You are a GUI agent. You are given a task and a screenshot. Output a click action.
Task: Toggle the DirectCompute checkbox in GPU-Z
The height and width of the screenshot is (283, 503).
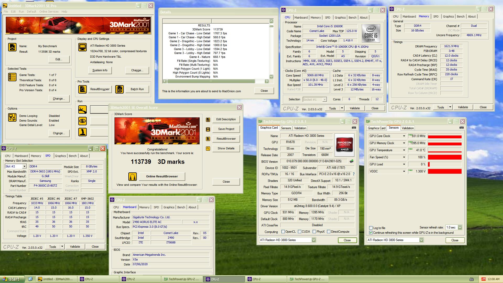tap(329, 232)
